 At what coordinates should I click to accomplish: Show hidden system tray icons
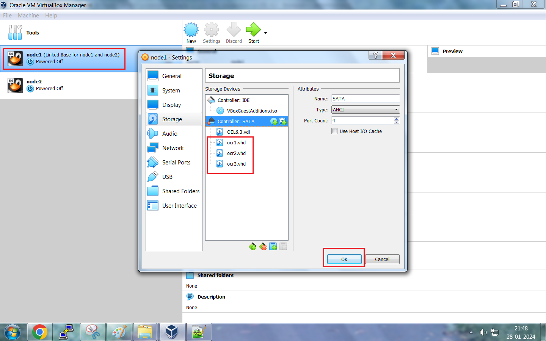[x=471, y=332]
